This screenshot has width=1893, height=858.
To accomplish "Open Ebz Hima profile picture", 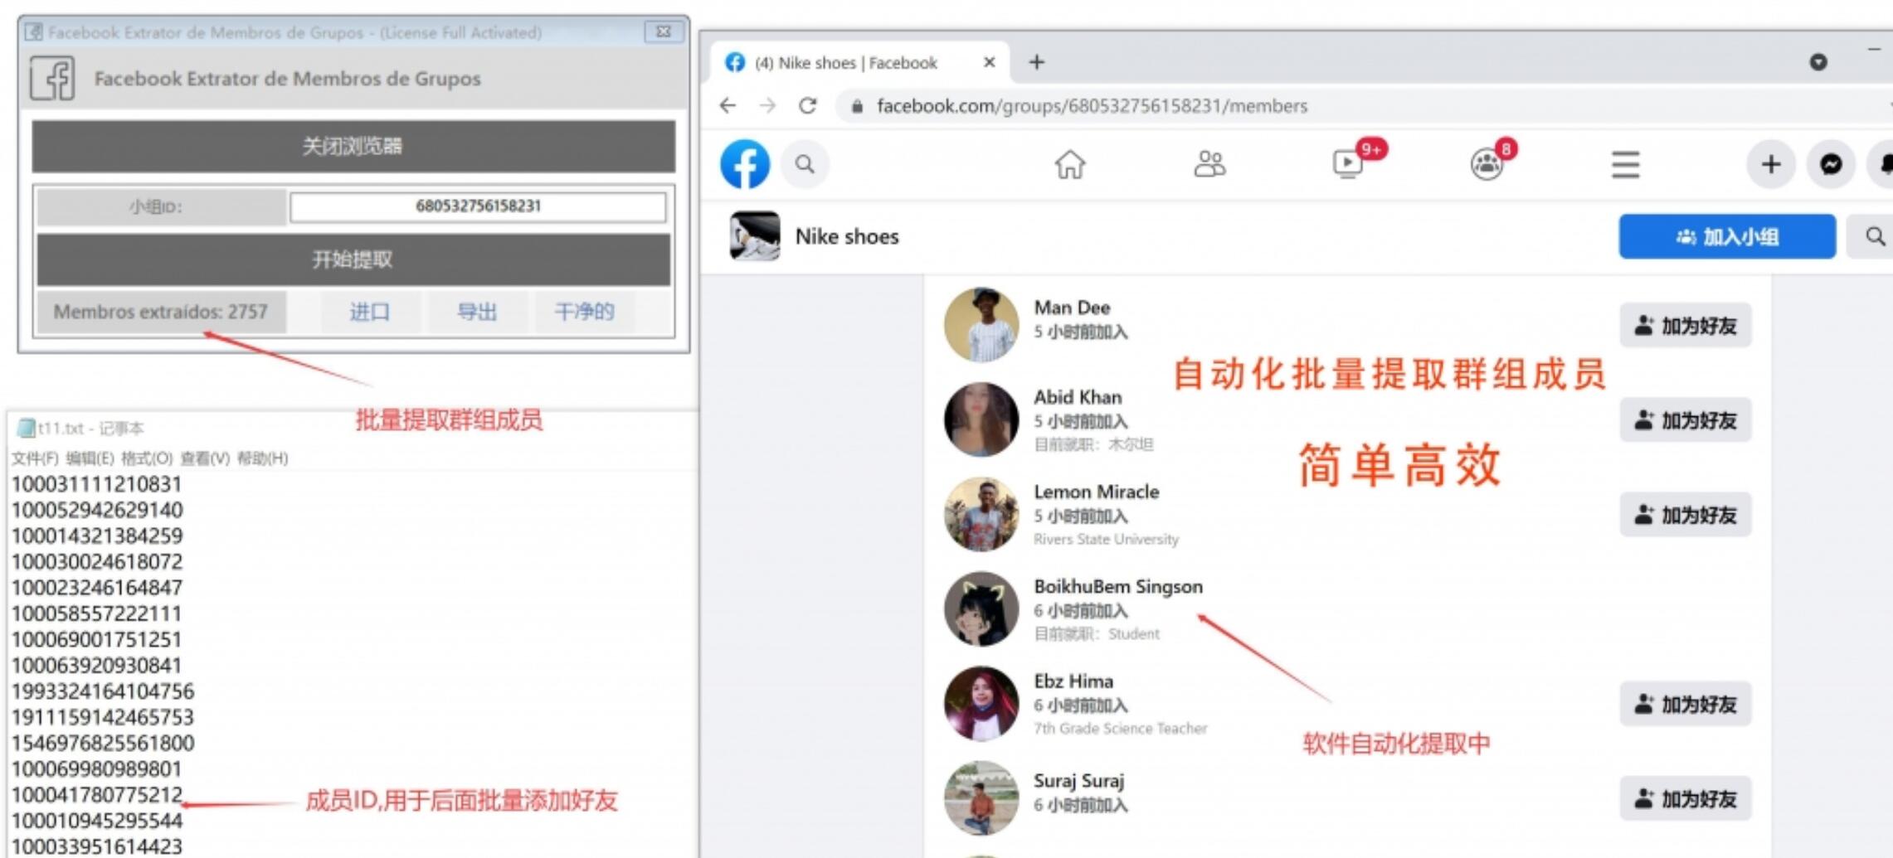I will 981,703.
